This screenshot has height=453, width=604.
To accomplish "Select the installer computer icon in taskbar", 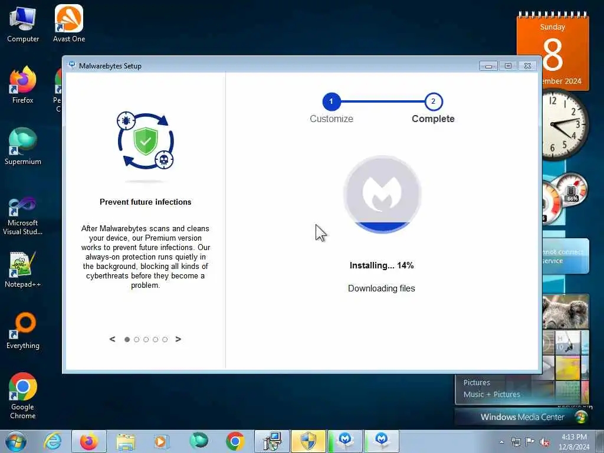I will (272, 441).
